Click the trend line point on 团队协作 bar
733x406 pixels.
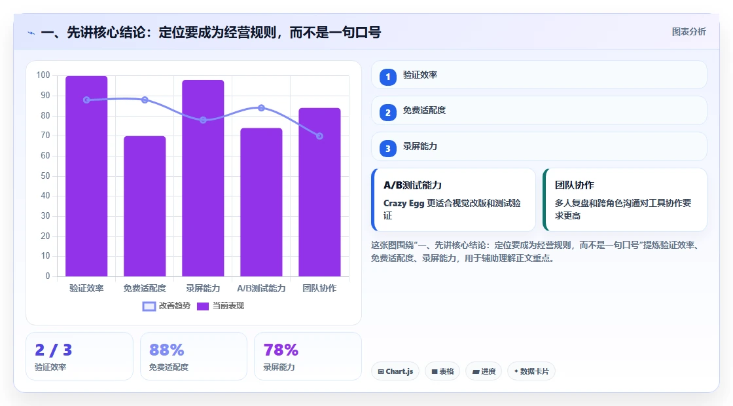coord(320,136)
